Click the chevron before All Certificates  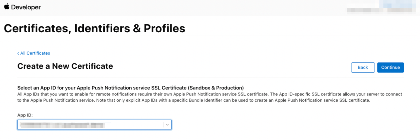click(18, 53)
